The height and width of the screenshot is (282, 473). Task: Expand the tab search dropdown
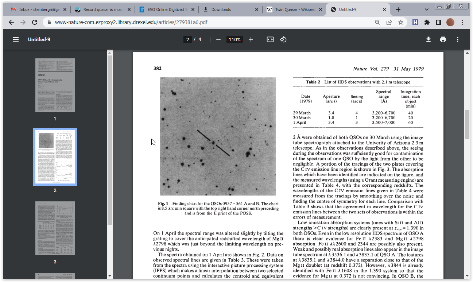point(427,9)
